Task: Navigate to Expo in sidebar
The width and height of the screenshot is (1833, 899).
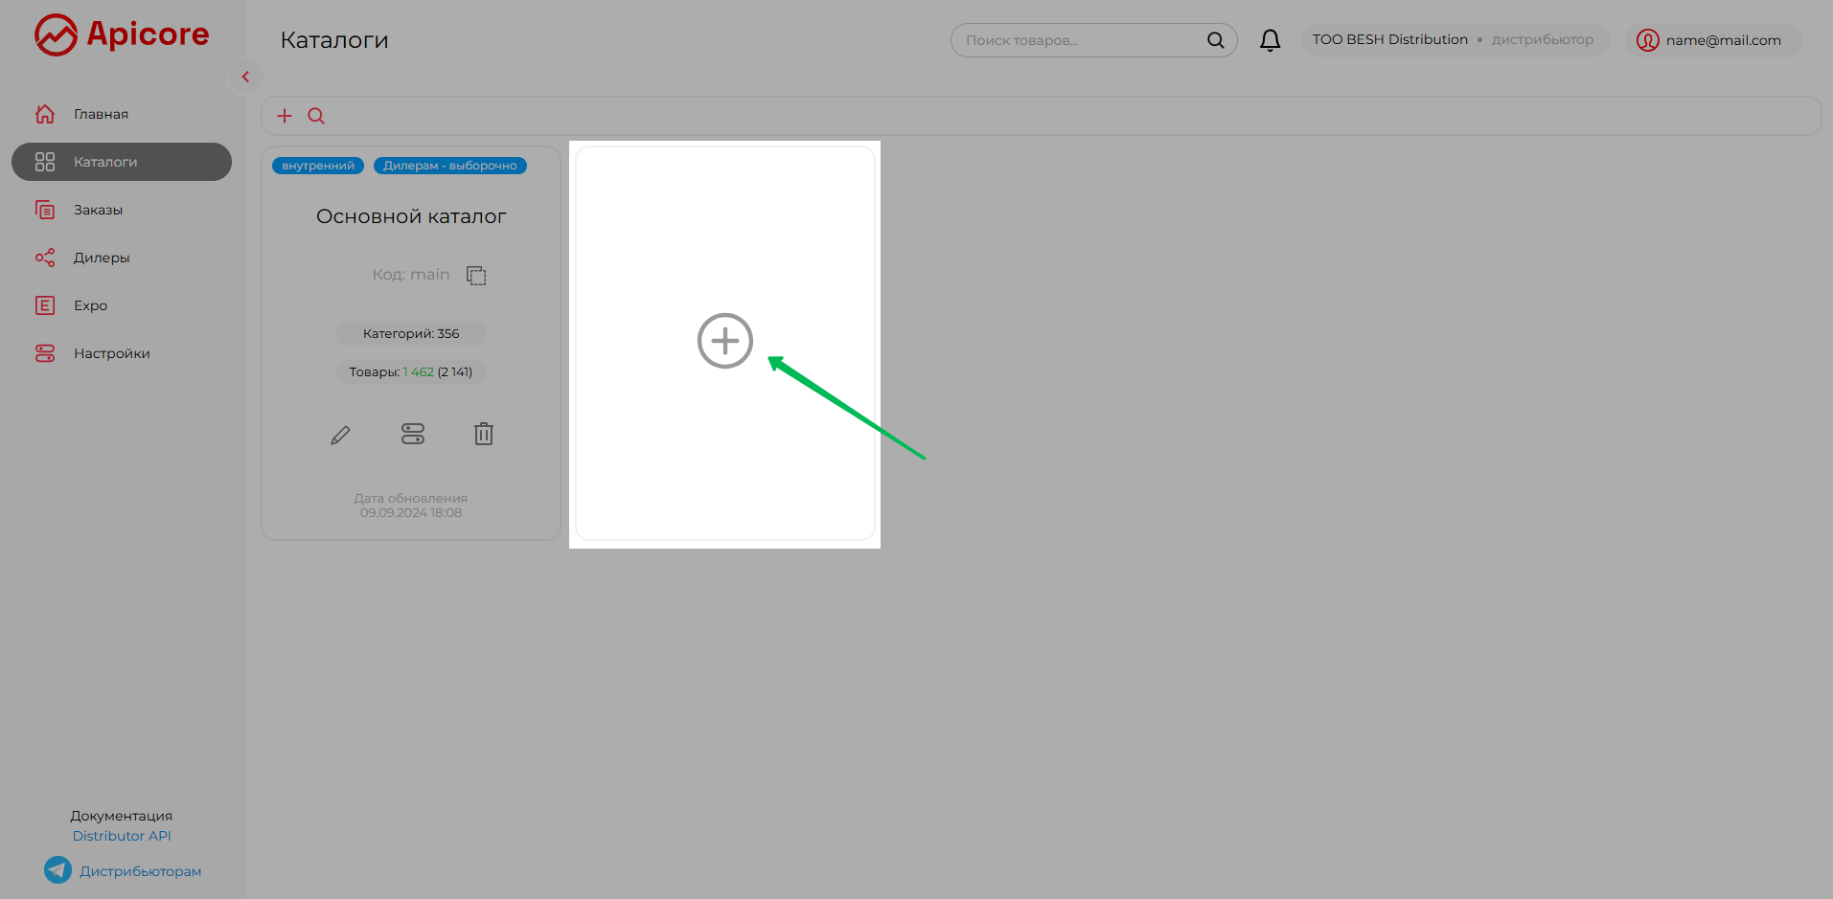Action: 90,305
